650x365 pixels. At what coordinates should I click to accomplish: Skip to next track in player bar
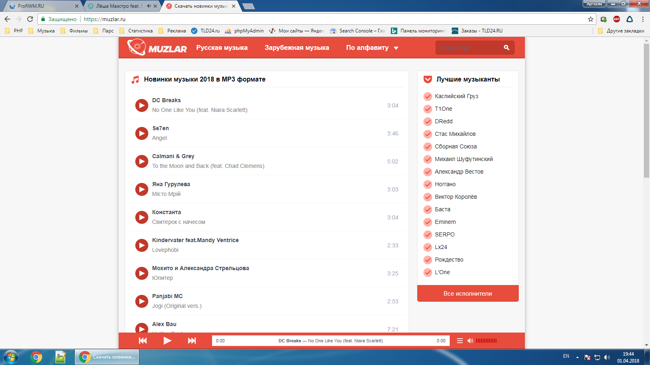click(x=192, y=341)
